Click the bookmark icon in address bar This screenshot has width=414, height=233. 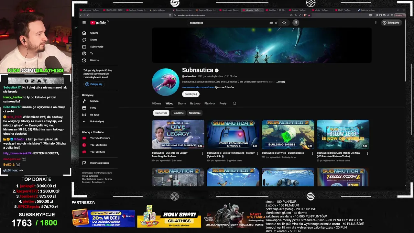pos(170,15)
